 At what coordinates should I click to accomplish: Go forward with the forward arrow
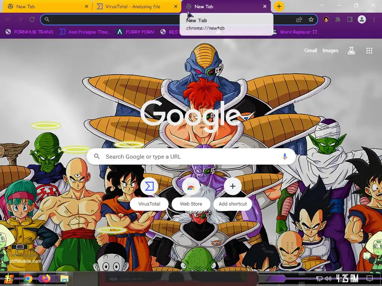tap(20, 19)
